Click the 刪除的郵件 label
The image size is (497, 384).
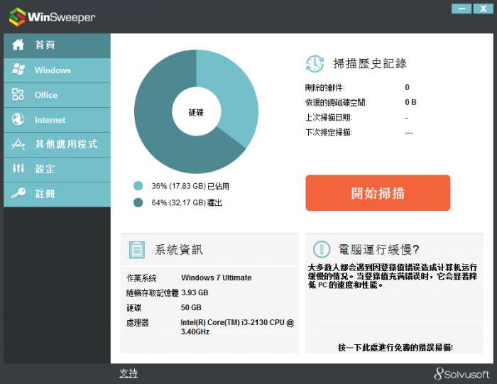tap(325, 87)
